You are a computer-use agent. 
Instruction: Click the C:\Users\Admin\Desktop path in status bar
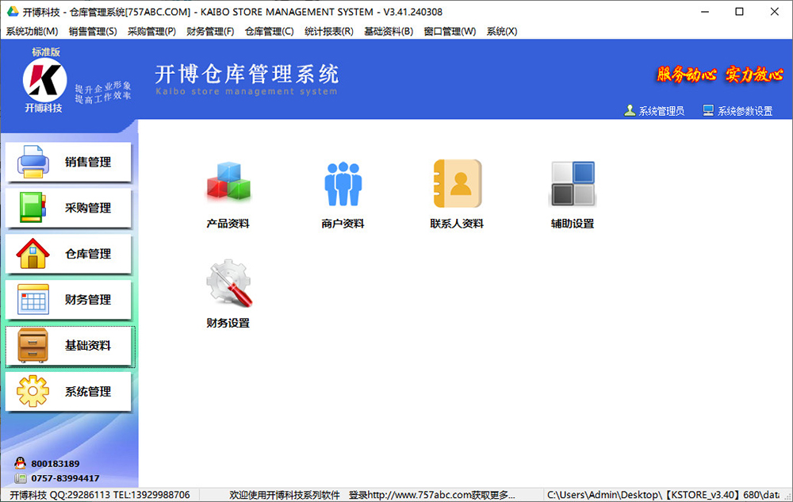(x=663, y=495)
